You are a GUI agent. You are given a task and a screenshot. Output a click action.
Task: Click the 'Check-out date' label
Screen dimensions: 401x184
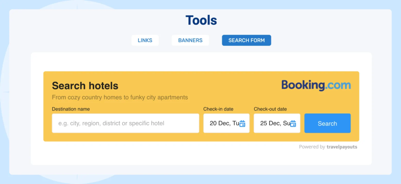(x=270, y=109)
